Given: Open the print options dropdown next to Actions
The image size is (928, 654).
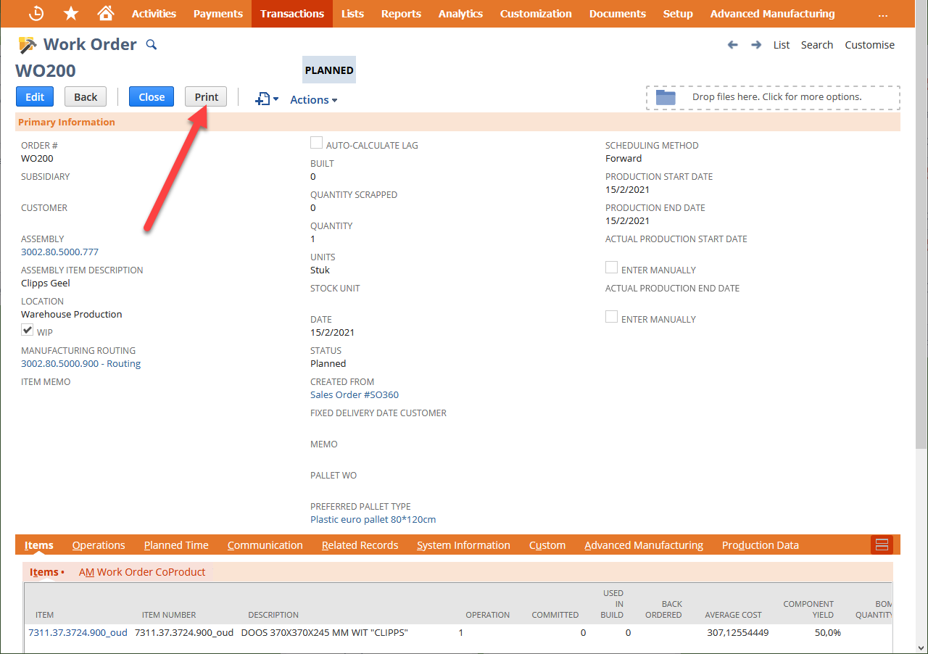Looking at the screenshot, I should point(267,99).
